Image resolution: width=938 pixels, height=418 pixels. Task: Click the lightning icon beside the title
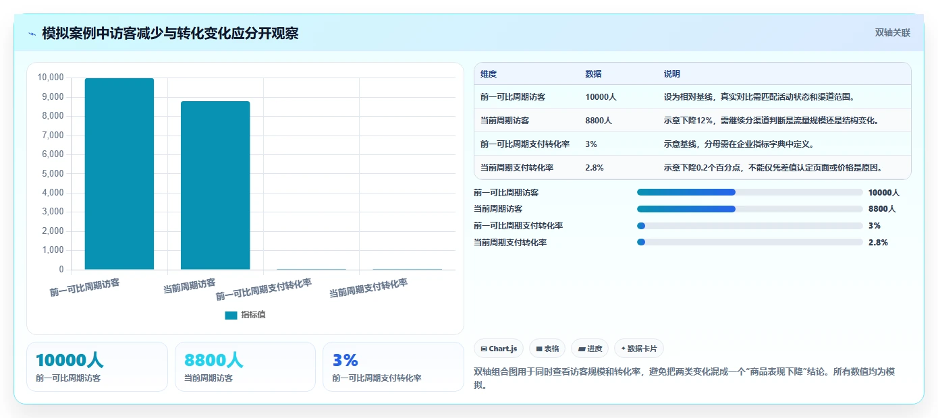coord(32,34)
